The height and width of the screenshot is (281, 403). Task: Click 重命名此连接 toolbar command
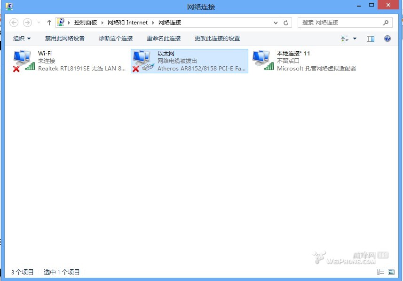(x=164, y=39)
